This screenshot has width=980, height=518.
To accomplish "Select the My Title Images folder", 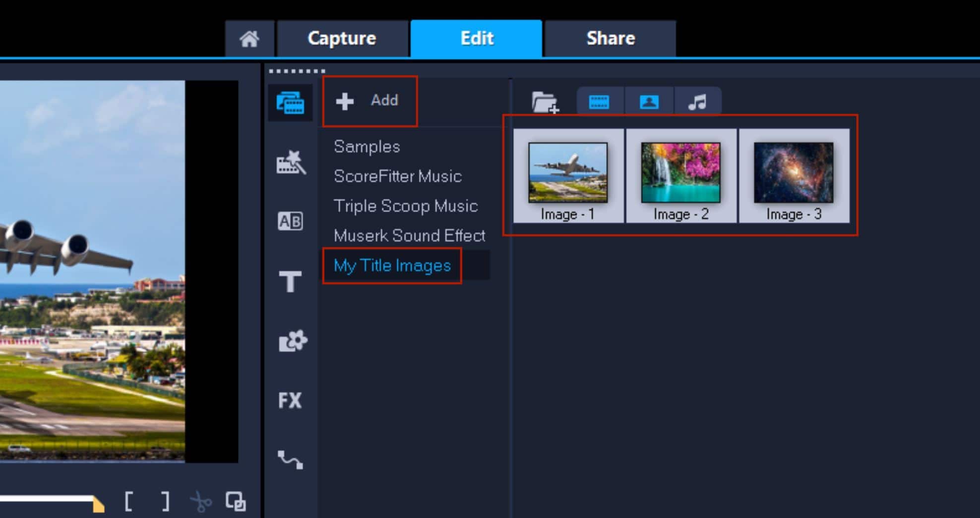I will click(x=393, y=266).
